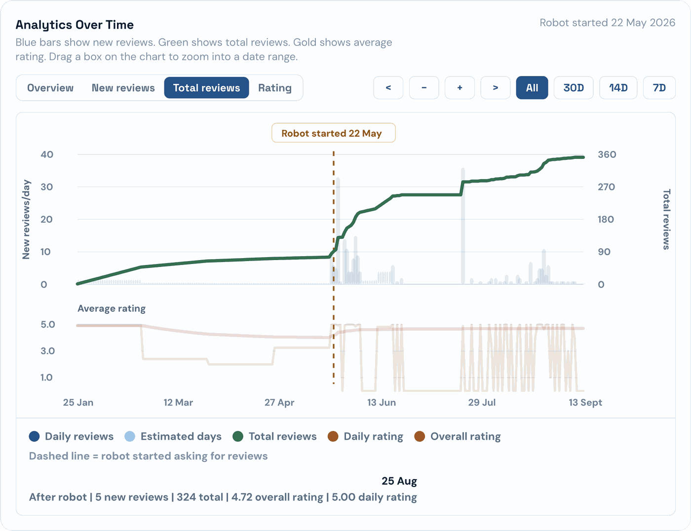691x531 pixels.
Task: Show the All date range
Action: pyautogui.click(x=532, y=88)
